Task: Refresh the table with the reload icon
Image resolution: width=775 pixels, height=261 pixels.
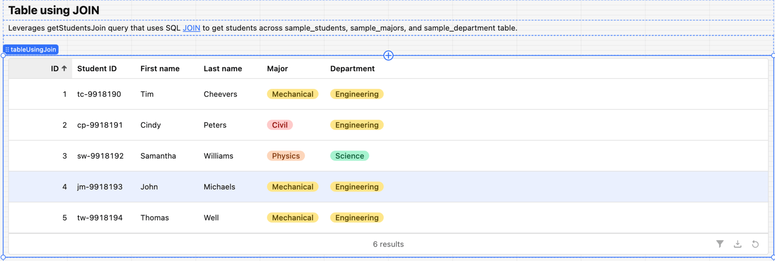Action: [x=755, y=244]
